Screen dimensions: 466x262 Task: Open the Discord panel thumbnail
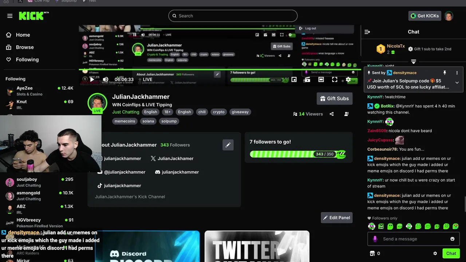tap(147, 246)
